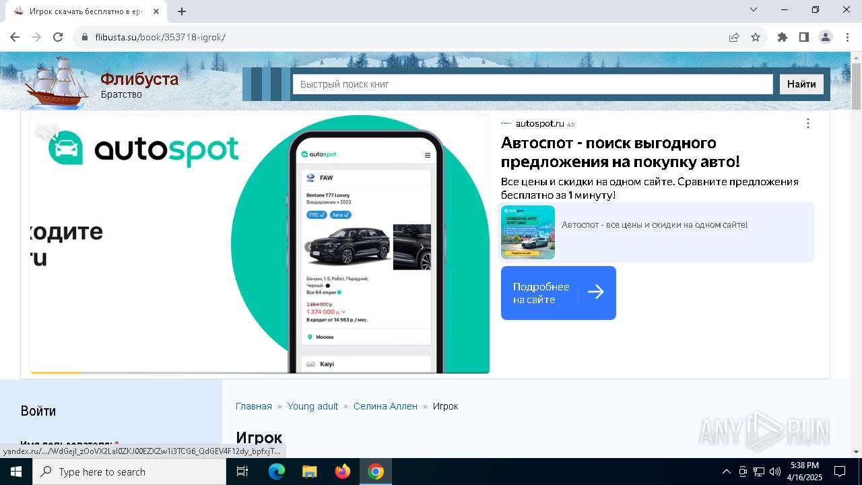Open tab search chevron
The image size is (862, 485).
[x=754, y=9]
